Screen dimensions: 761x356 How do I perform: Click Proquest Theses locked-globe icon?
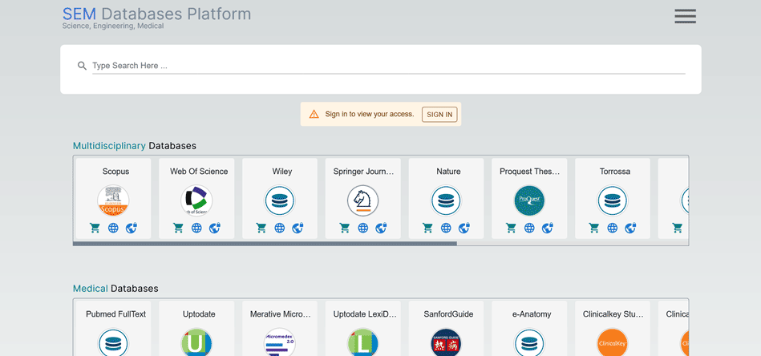(x=548, y=228)
